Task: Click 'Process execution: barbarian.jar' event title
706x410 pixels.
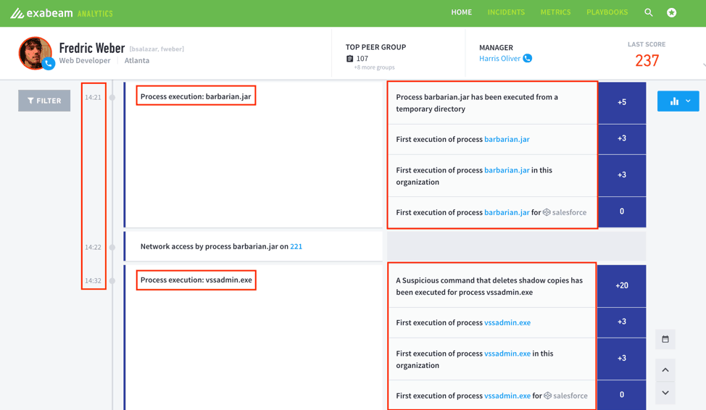Action: click(x=196, y=96)
